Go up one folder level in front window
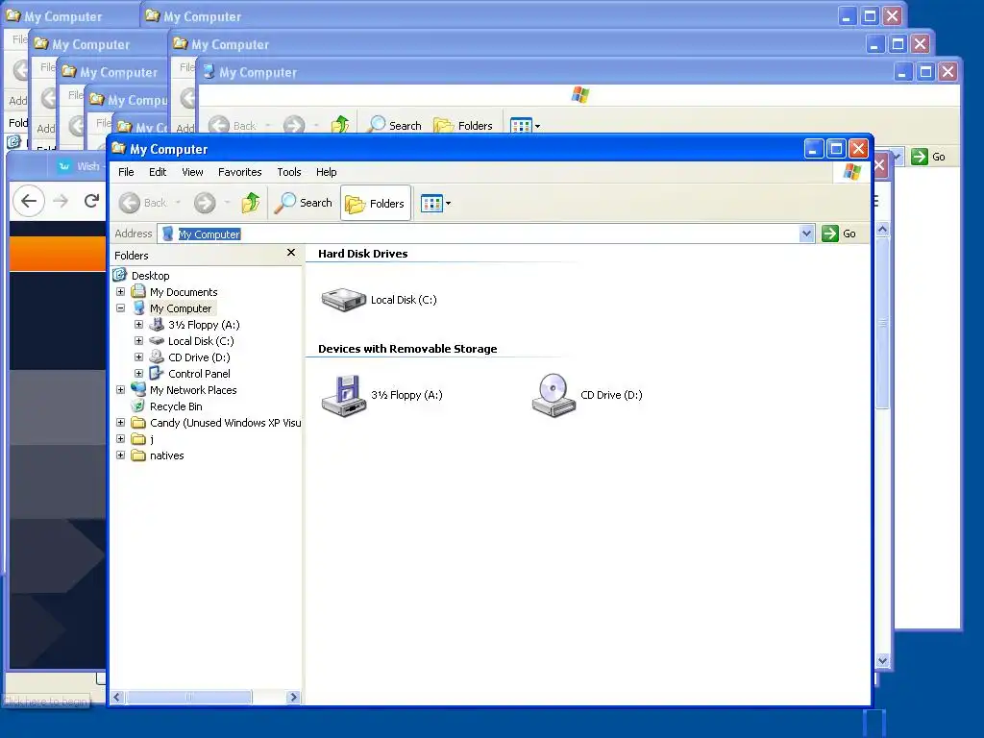The height and width of the screenshot is (738, 984). [x=251, y=203]
